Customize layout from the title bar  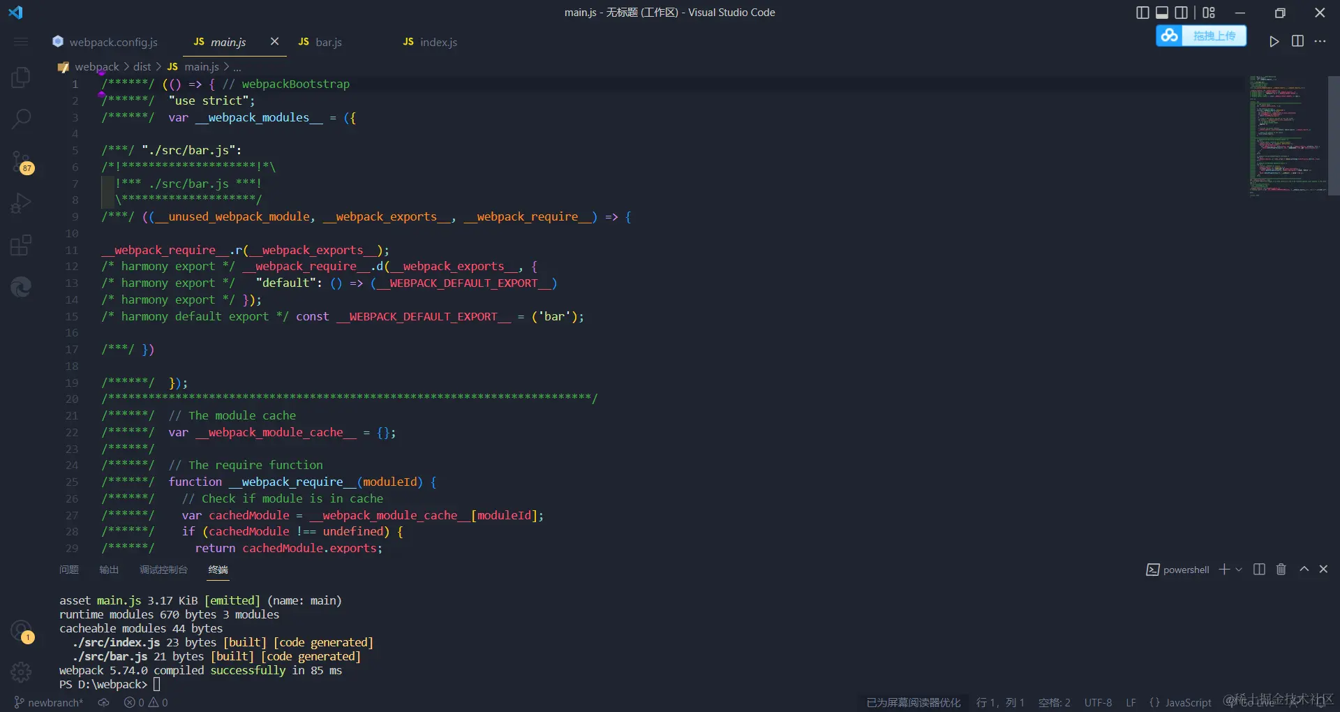pos(1209,13)
